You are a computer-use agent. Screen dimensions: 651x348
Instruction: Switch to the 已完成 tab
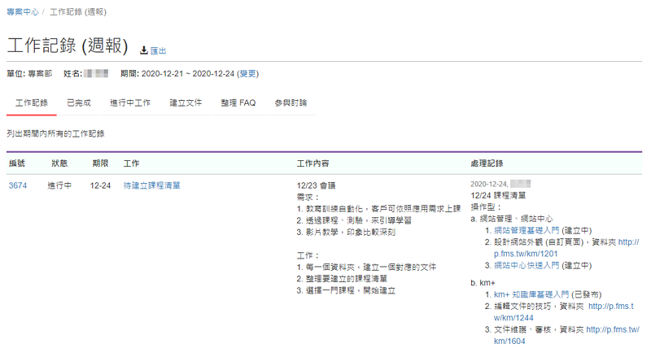pos(79,103)
